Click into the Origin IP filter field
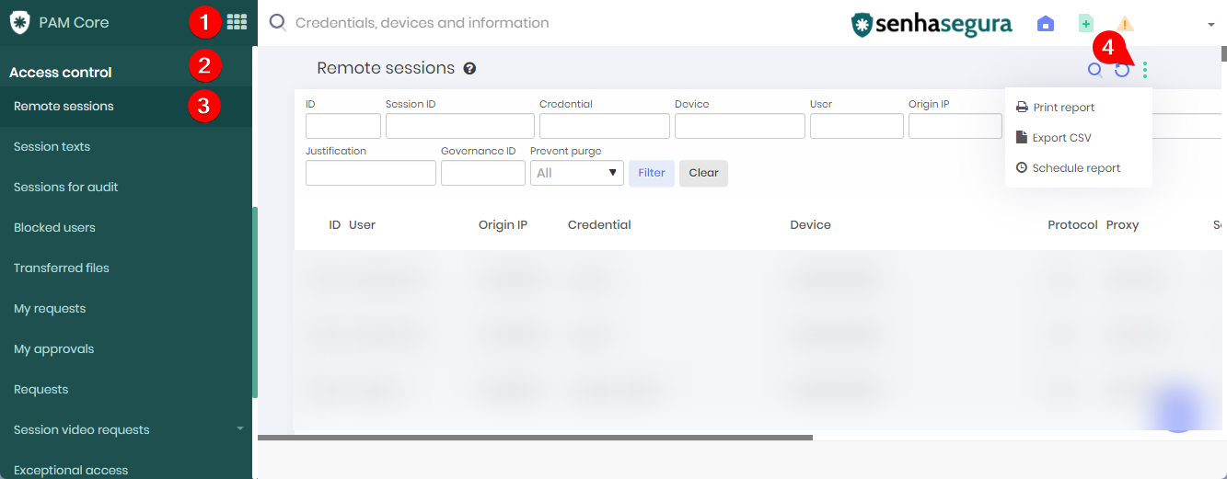 click(x=955, y=126)
